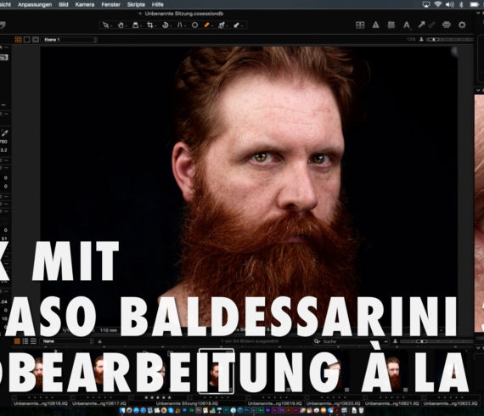484x416 pixels.
Task: Select the annotations A icon
Action: [x=407, y=25]
